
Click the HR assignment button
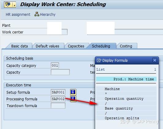pyautogui.click(x=18, y=14)
